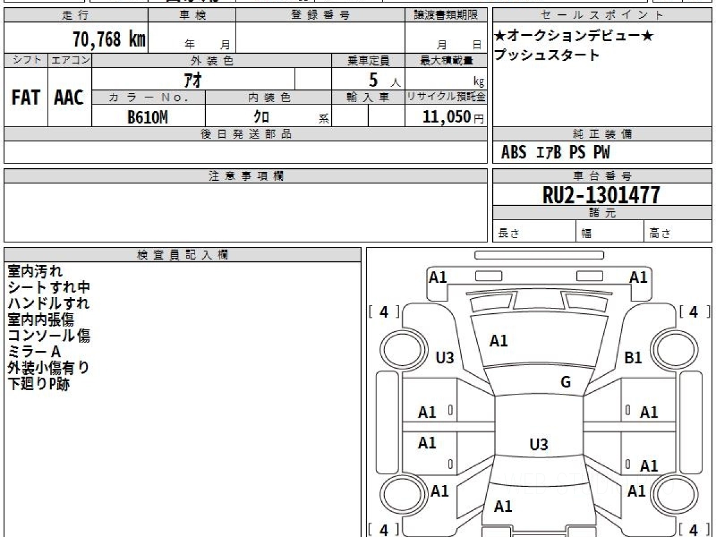Select the RU2-1301477 chassis number

click(x=601, y=195)
